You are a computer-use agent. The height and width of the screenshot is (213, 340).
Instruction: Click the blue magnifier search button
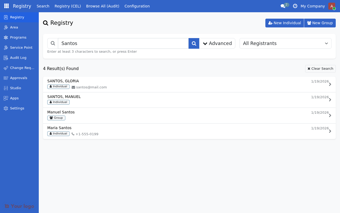194,43
